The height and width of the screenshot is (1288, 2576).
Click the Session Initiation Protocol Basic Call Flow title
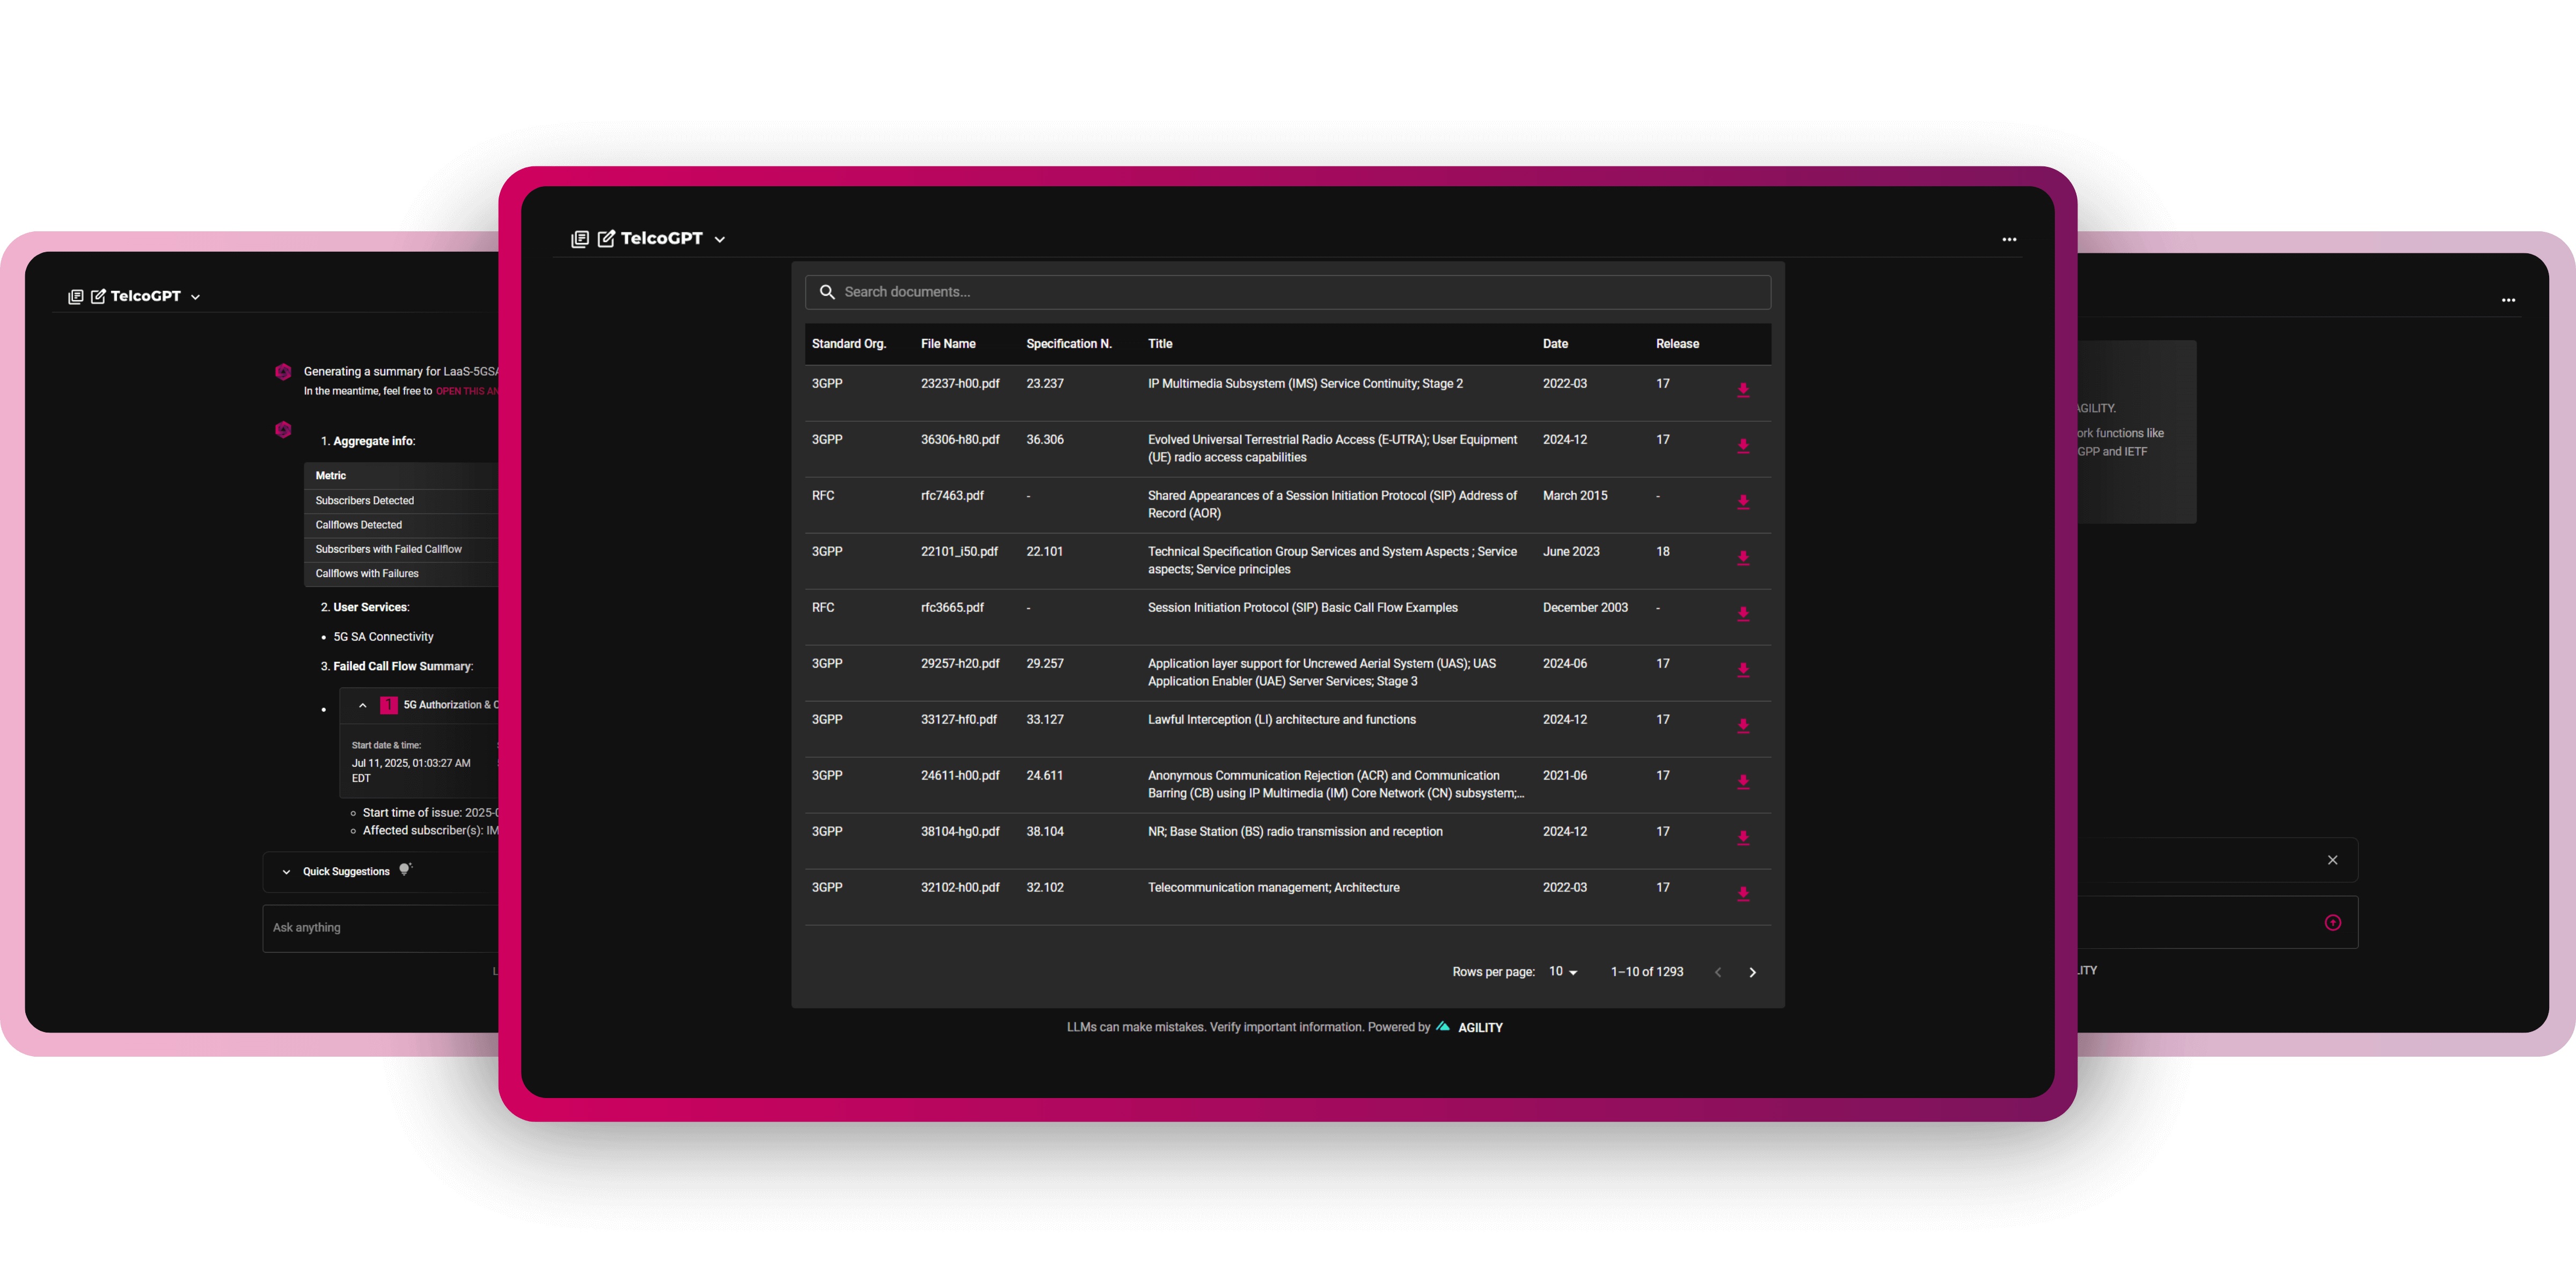pos(1303,608)
